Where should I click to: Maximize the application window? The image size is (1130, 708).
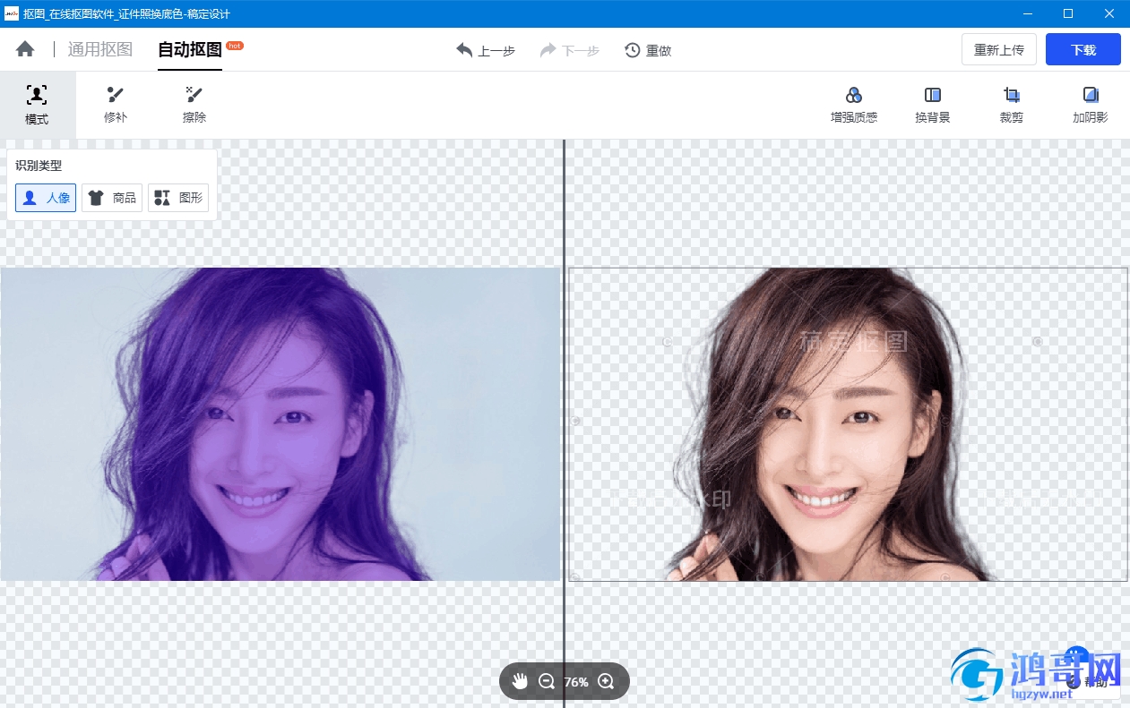(1068, 13)
